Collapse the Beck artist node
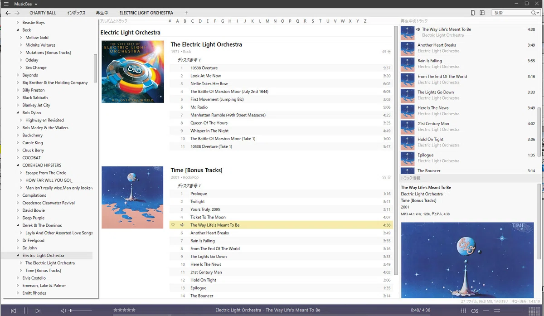This screenshot has height=316, width=544. tap(18, 30)
